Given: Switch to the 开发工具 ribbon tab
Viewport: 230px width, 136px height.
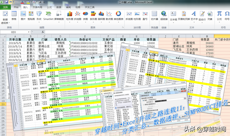Looking at the screenshot, I should click(x=90, y=7).
